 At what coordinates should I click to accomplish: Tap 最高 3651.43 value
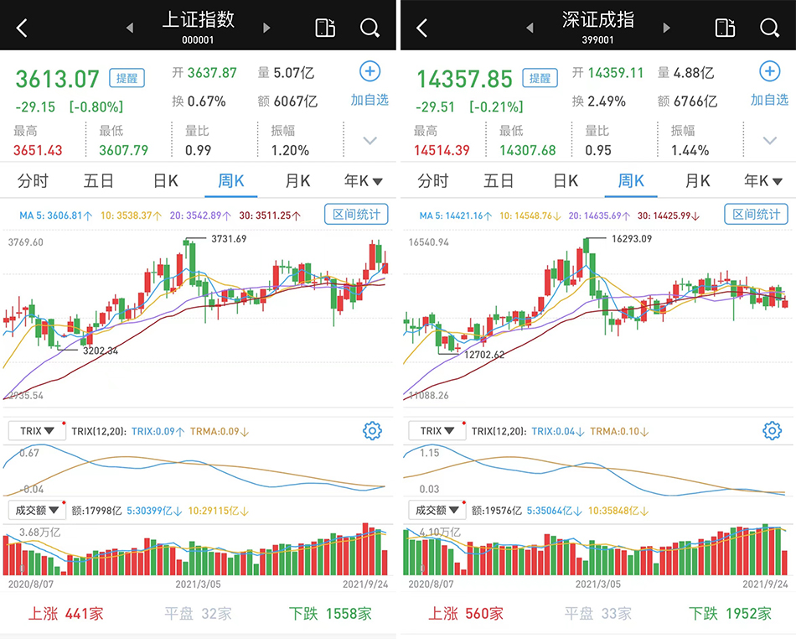[x=38, y=150]
